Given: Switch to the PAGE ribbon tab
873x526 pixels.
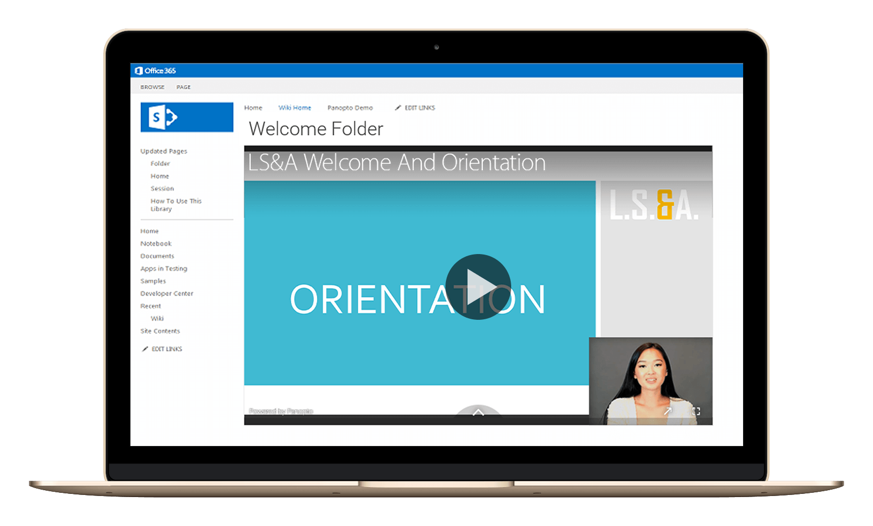Looking at the screenshot, I should point(184,87).
